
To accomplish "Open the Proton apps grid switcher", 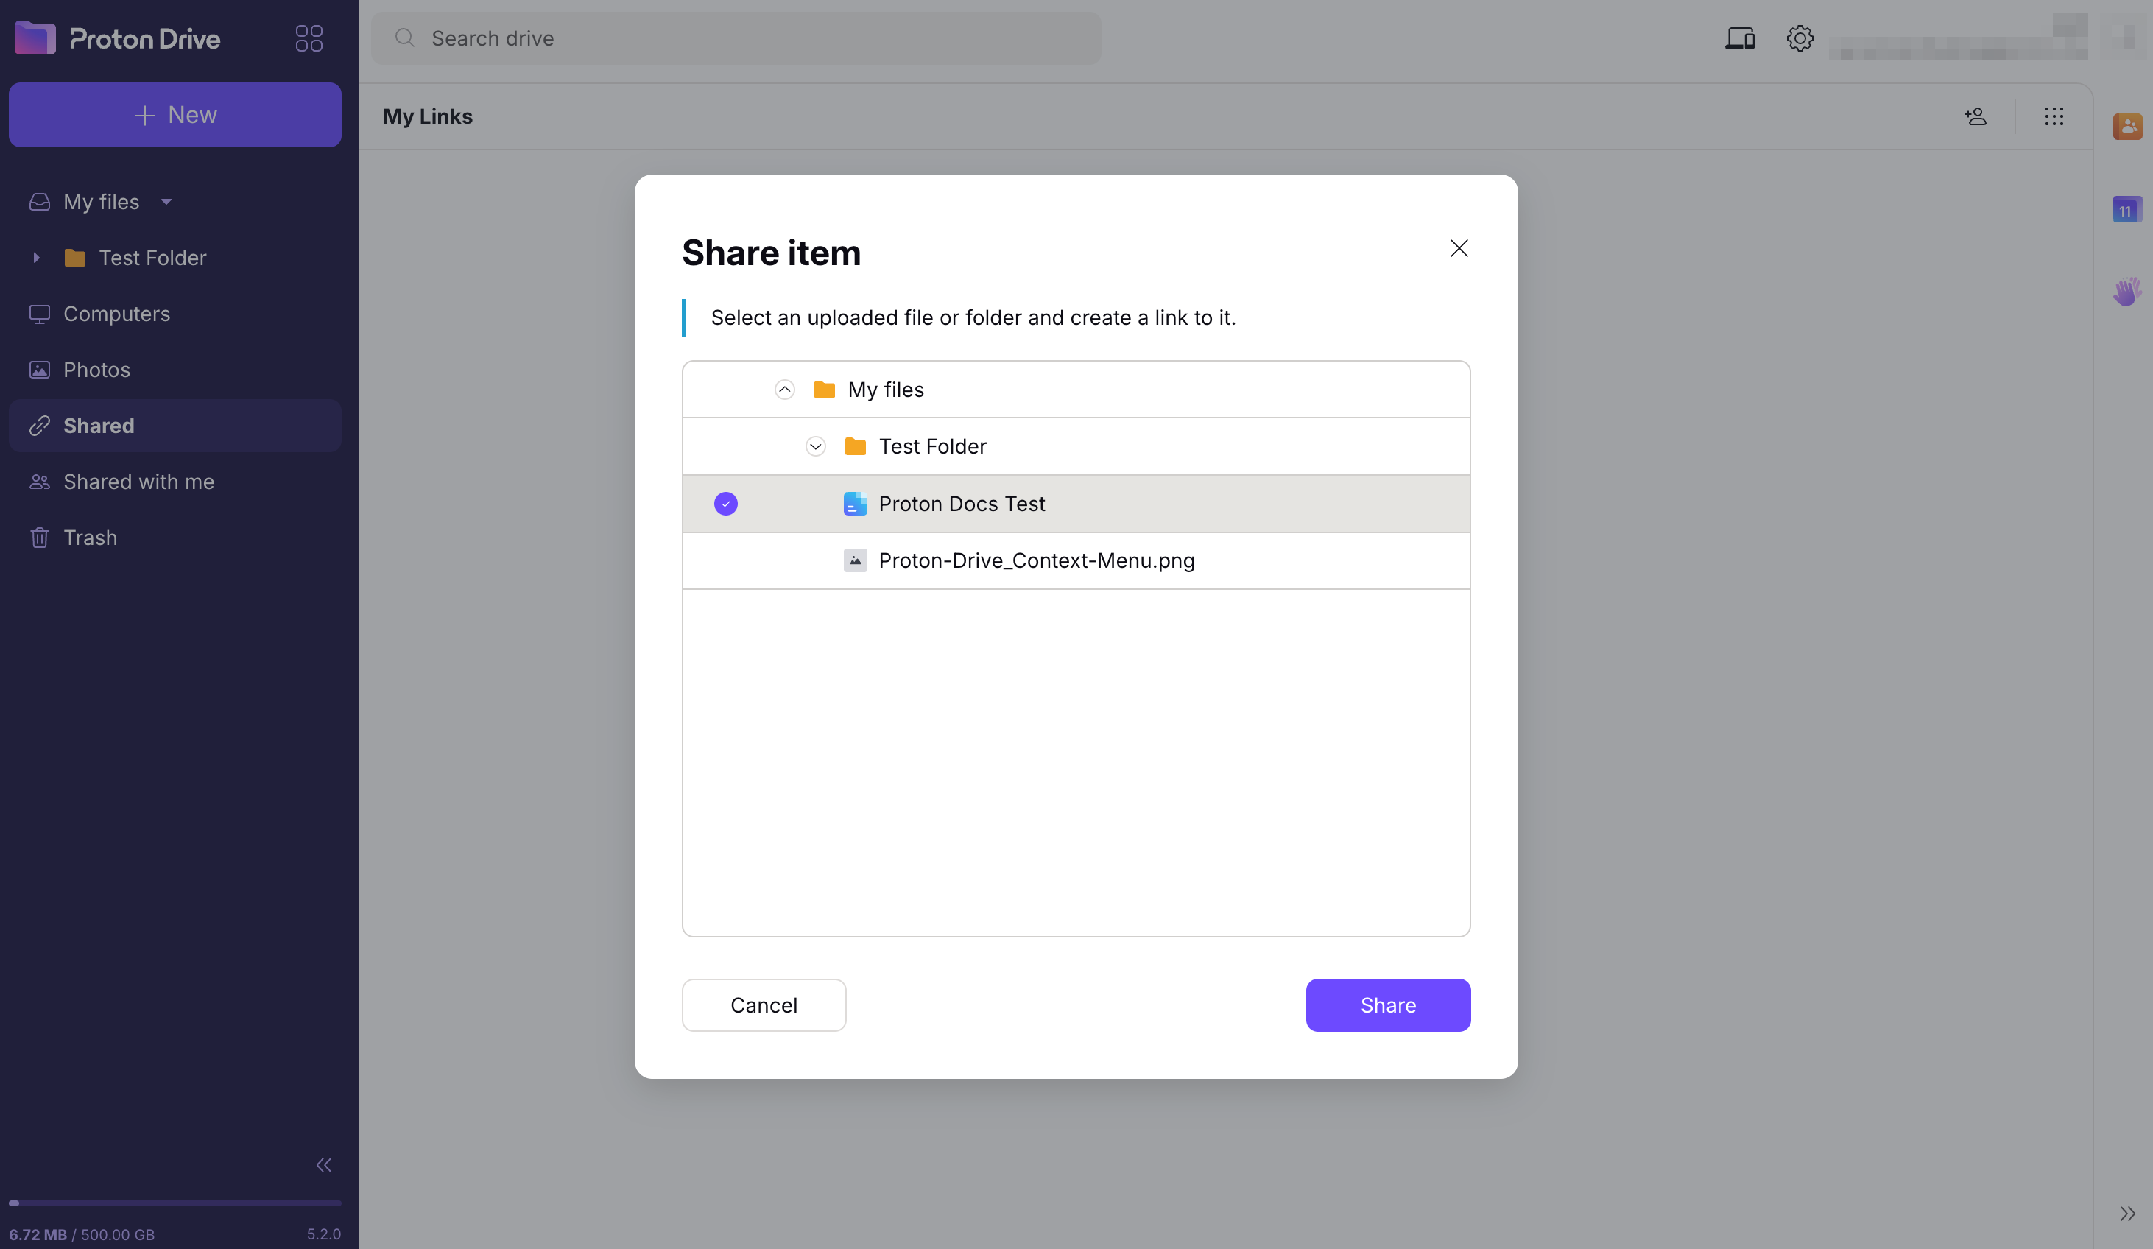I will click(x=309, y=38).
